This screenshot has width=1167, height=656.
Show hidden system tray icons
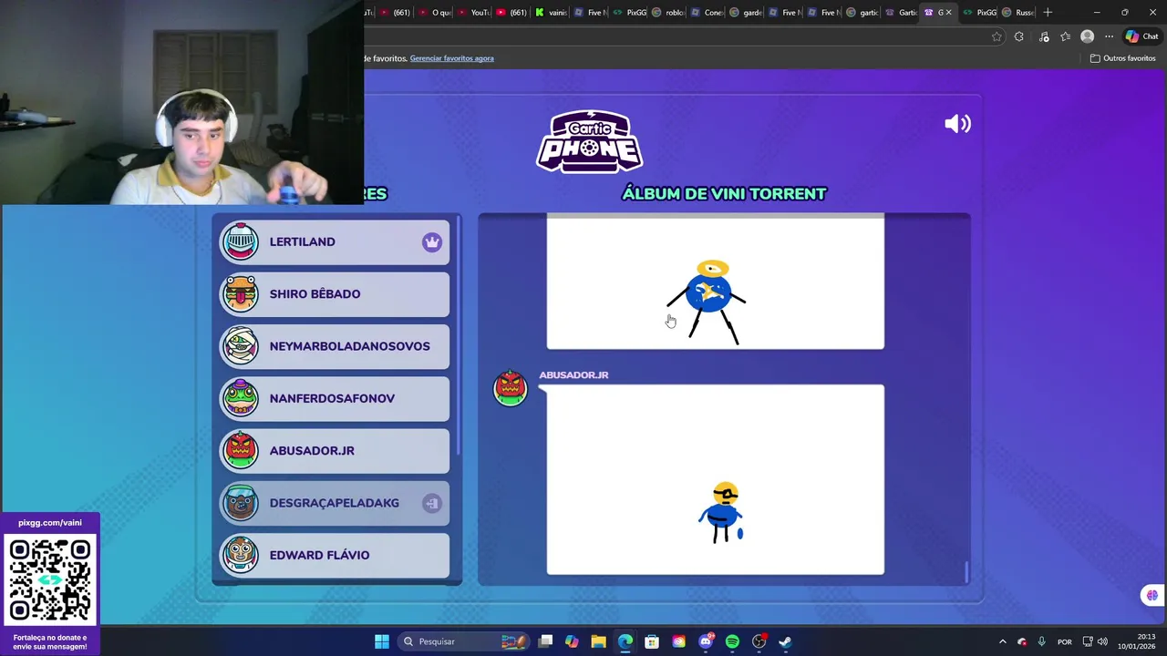[1002, 641]
